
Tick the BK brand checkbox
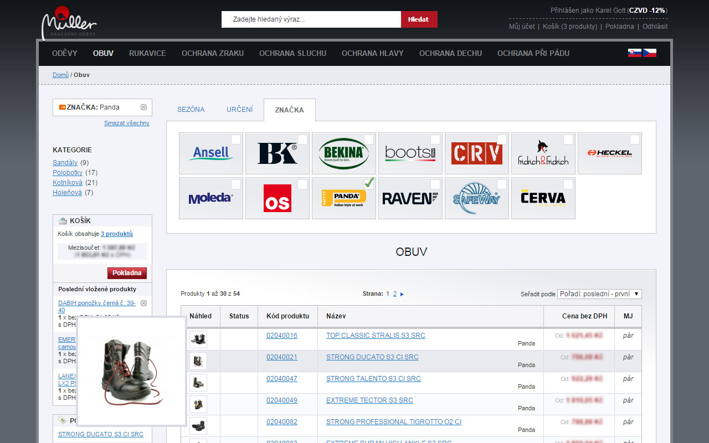coord(302,140)
